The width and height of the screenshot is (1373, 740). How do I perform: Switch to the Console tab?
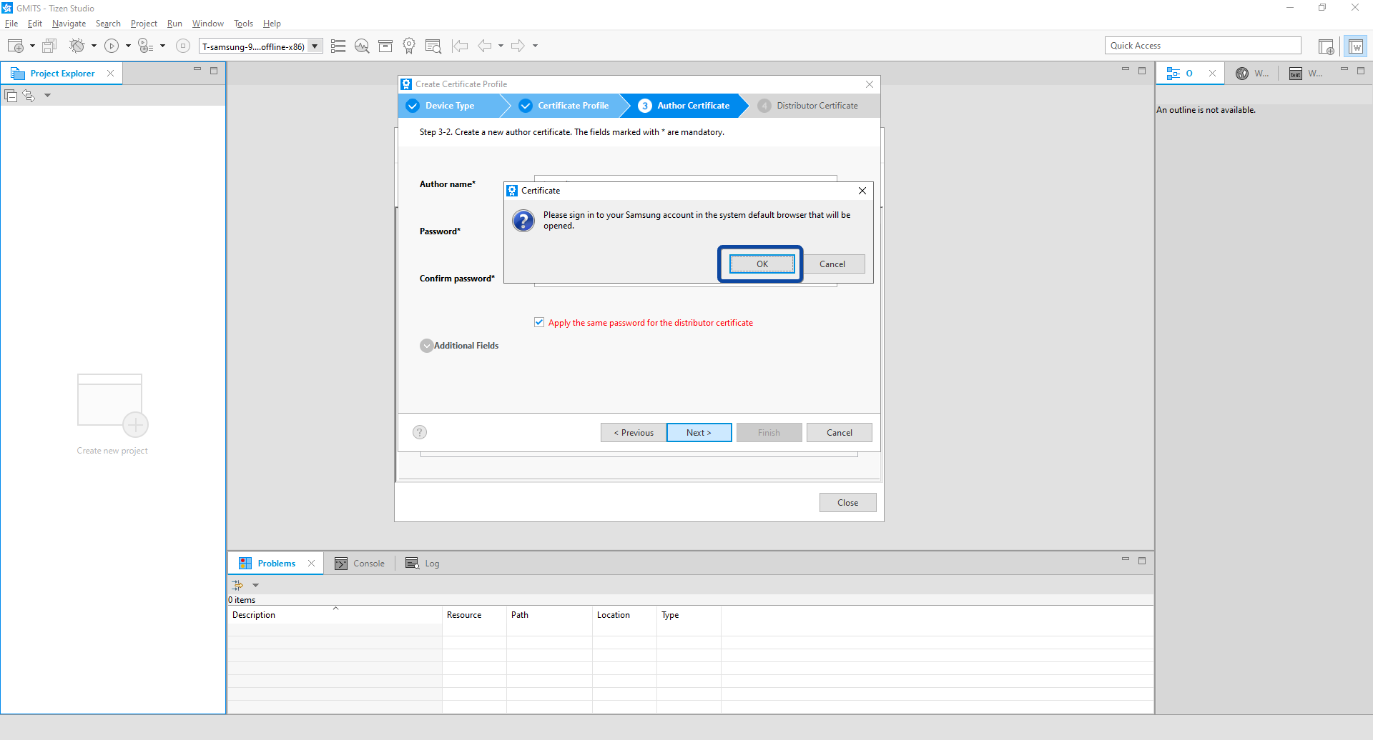coord(360,564)
